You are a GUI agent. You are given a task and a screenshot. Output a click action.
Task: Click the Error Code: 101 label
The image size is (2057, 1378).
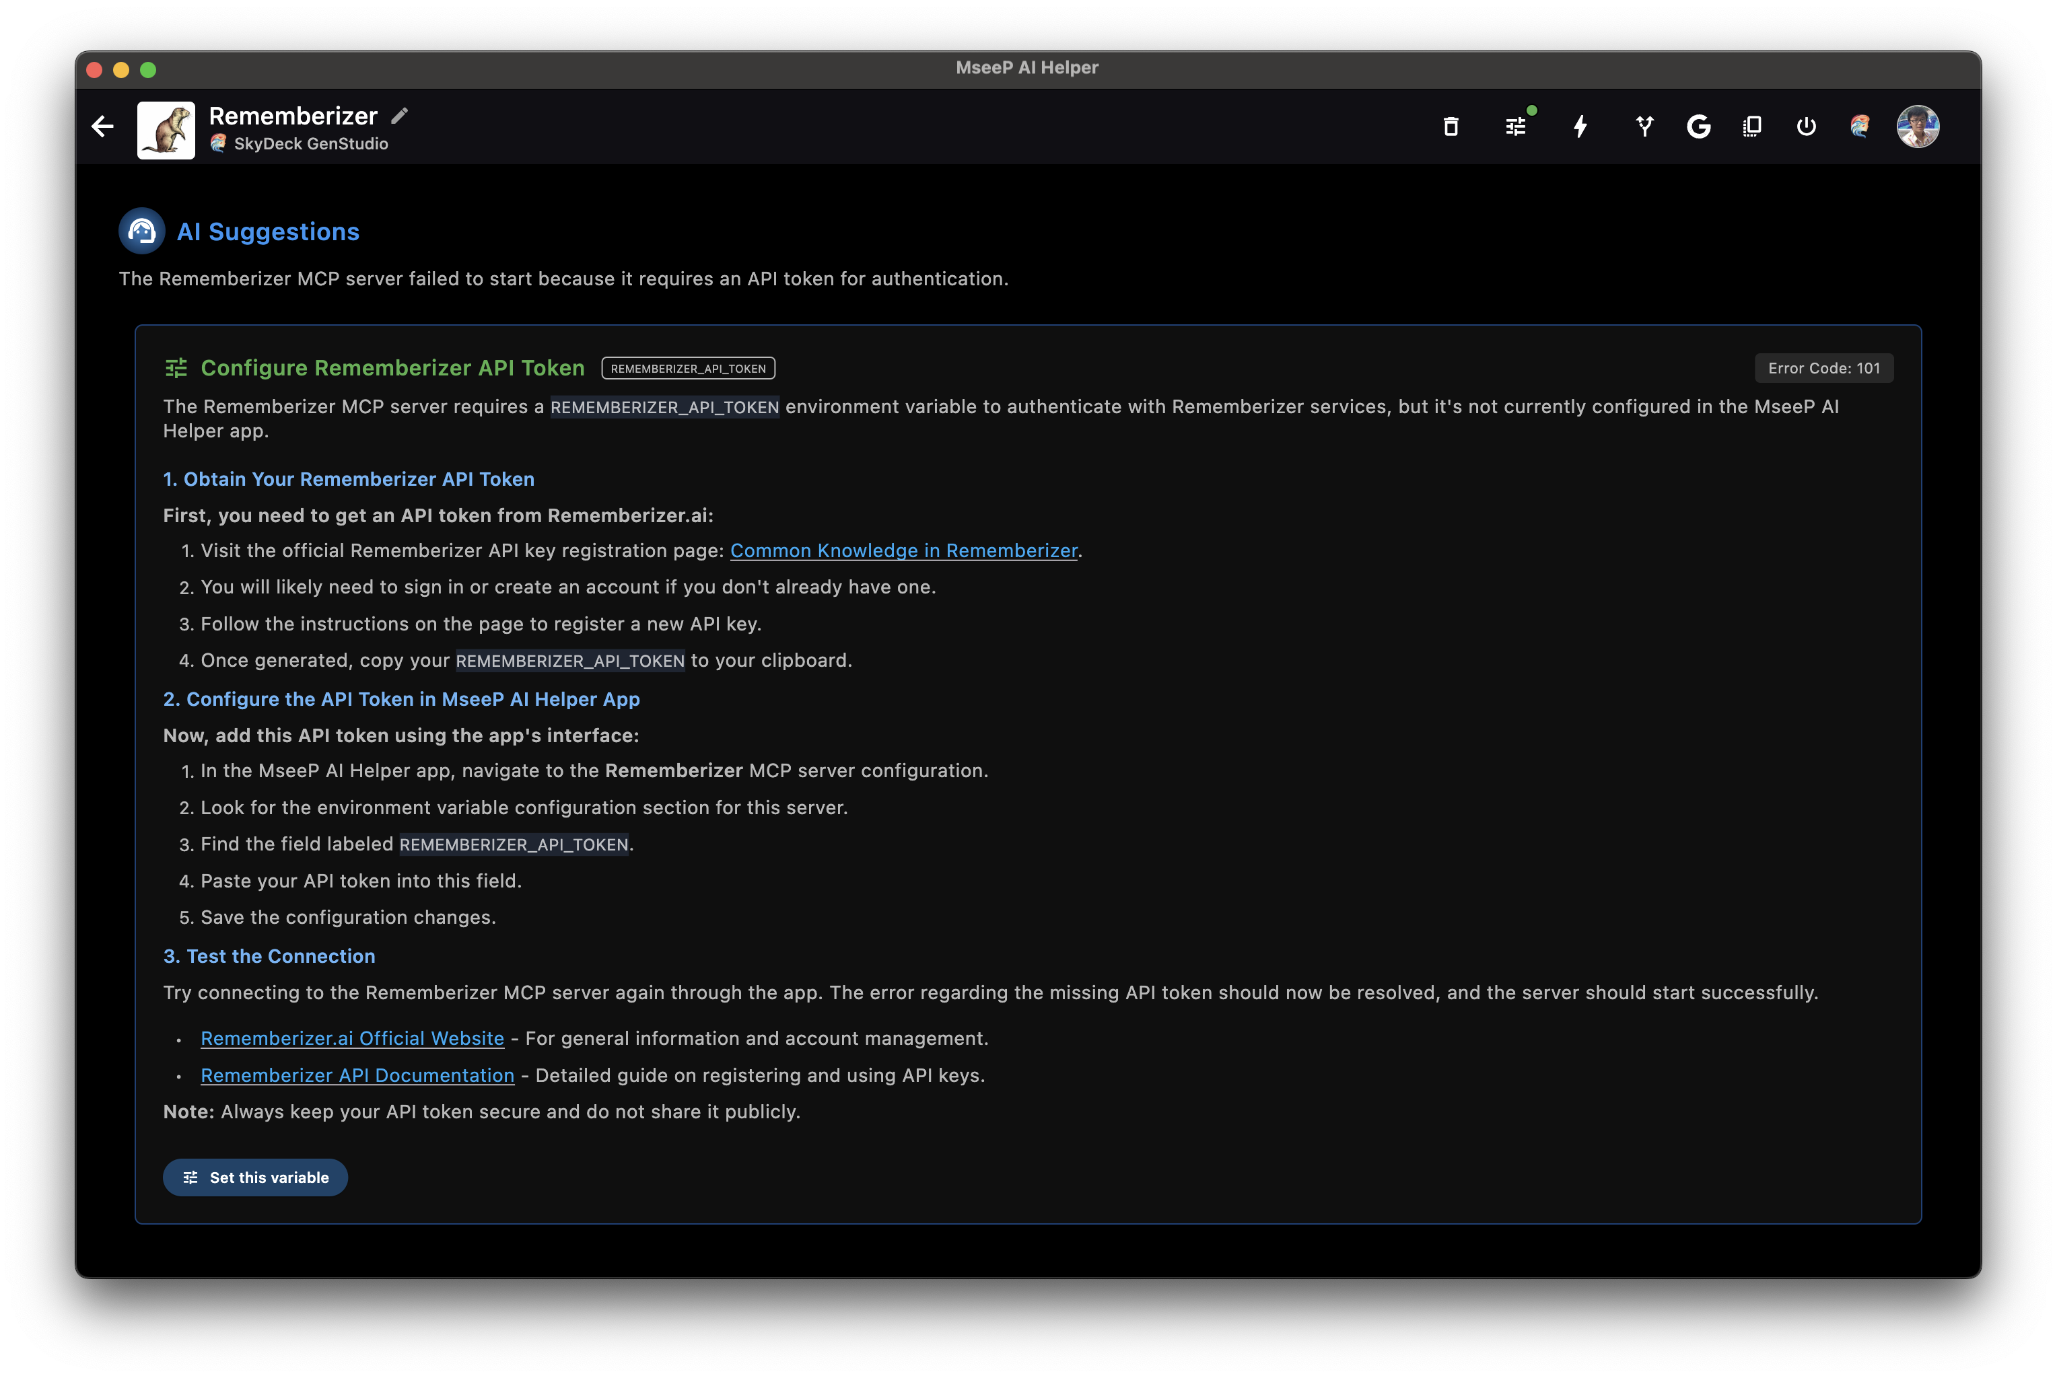click(1823, 369)
